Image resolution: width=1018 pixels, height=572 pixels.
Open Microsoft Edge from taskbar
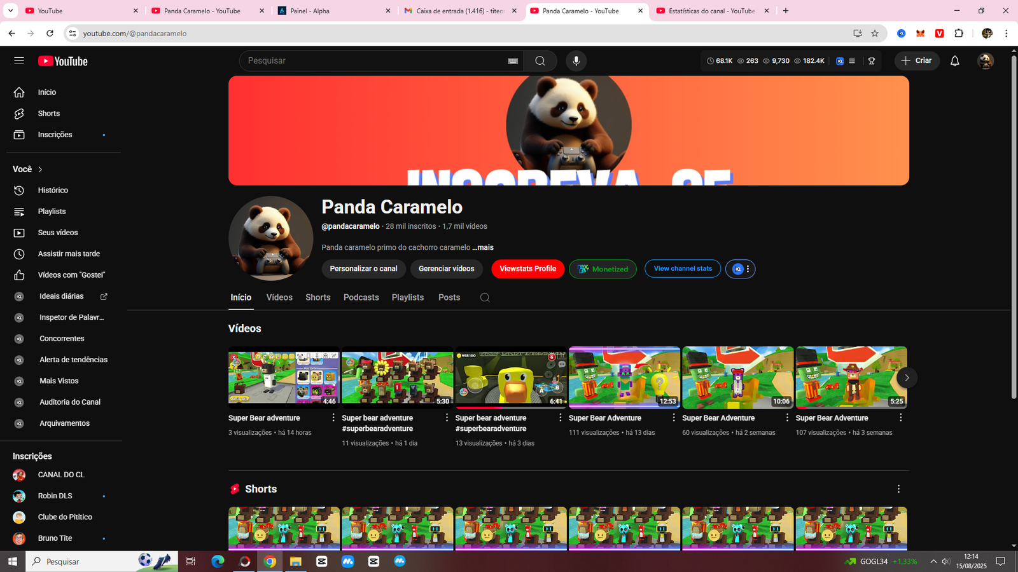(x=218, y=561)
